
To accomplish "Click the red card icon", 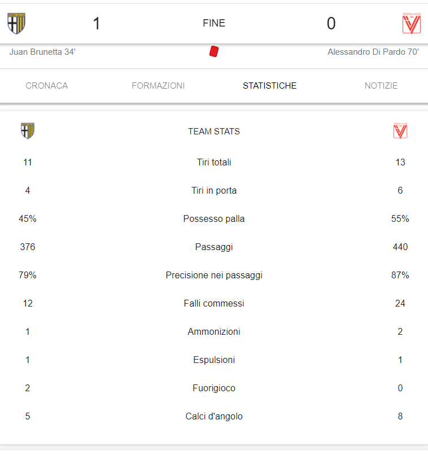I will pos(214,51).
